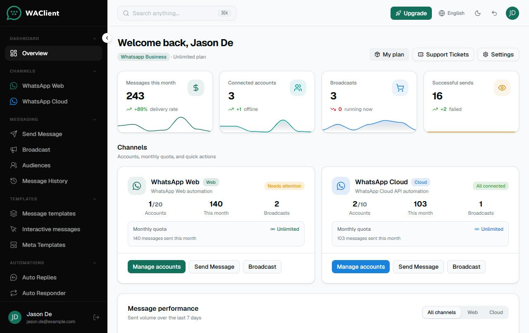Click the Auto Responder arrows icon
The width and height of the screenshot is (529, 333).
(14, 293)
